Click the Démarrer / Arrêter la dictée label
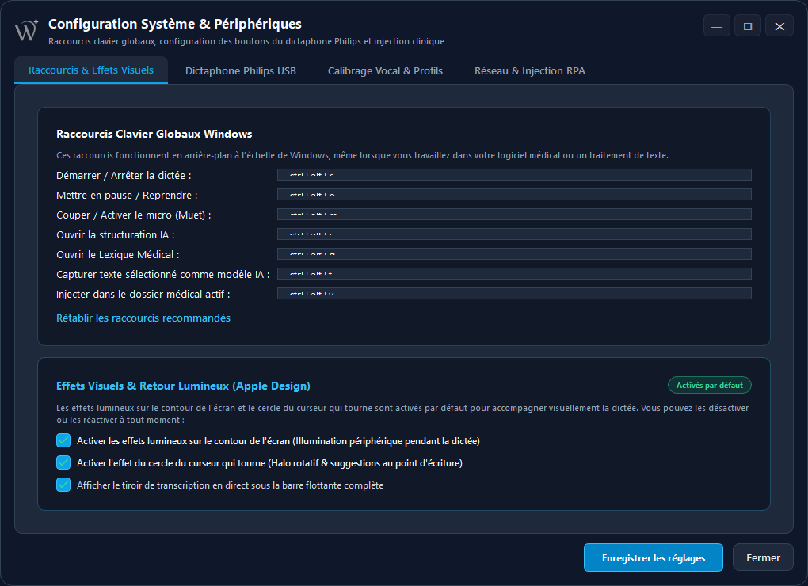 pyautogui.click(x=124, y=175)
